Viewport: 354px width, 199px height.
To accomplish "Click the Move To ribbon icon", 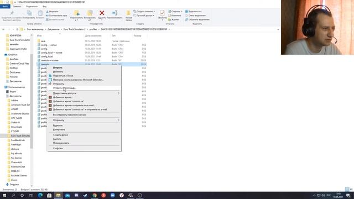I will click(76, 13).
